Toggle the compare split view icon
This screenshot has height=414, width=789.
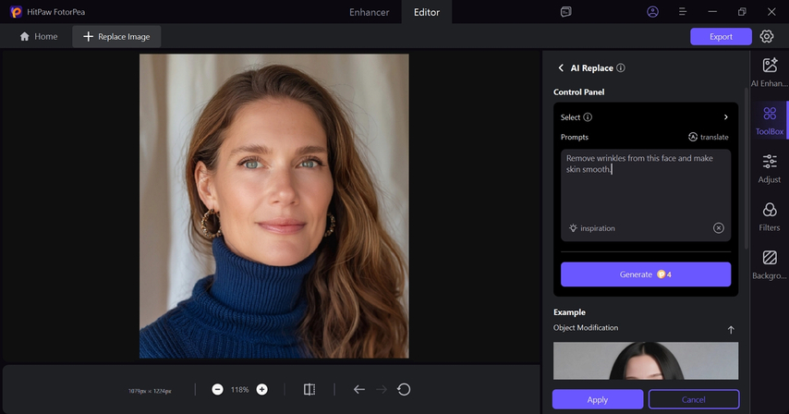click(310, 389)
